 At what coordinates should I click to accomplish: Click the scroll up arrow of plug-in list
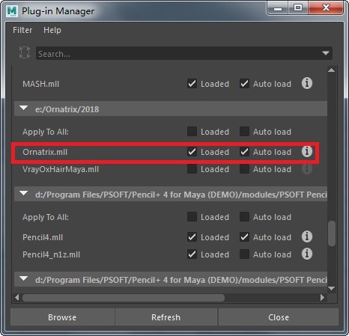pos(331,70)
